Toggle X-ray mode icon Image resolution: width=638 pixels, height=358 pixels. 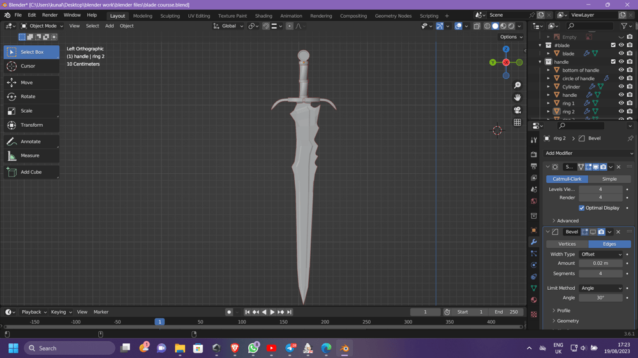pyautogui.click(x=477, y=26)
